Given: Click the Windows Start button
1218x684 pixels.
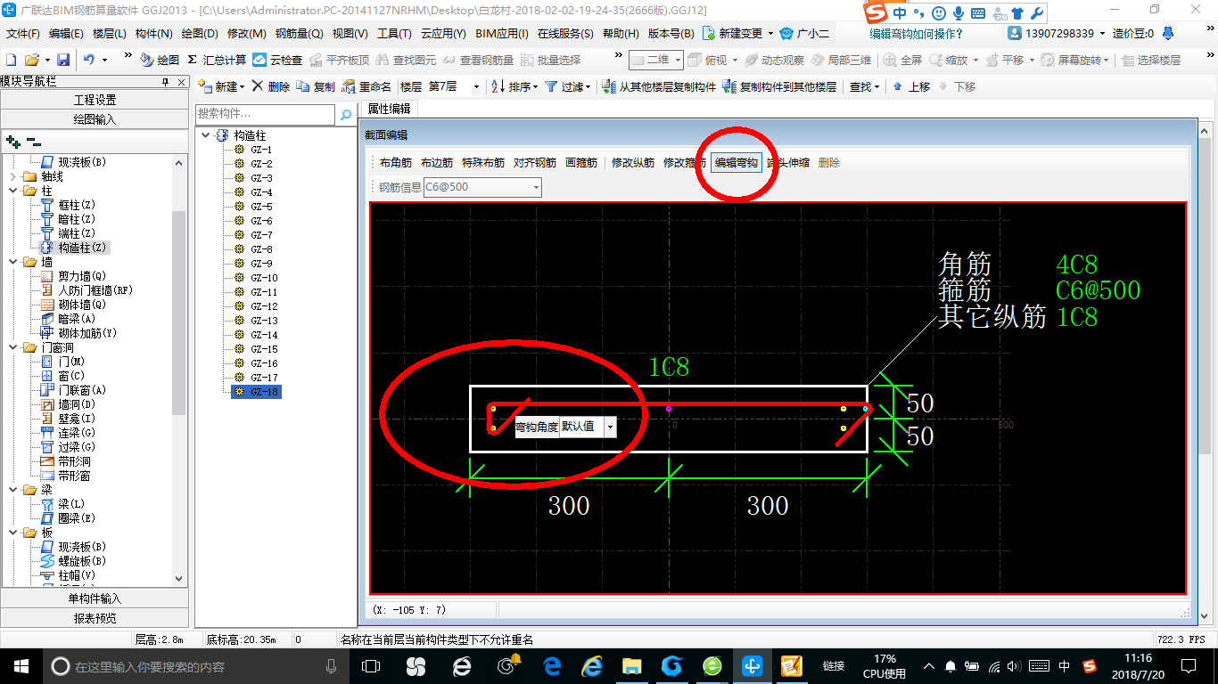Looking at the screenshot, I should click(x=20, y=665).
